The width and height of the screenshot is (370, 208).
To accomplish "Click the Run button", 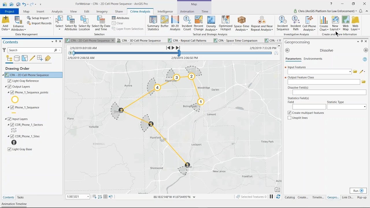I will (358, 191).
